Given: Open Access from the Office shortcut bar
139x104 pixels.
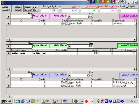Looking at the screenshot, I should (113, 2).
